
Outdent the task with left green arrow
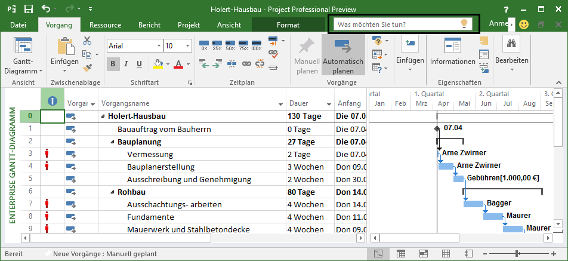click(x=204, y=64)
